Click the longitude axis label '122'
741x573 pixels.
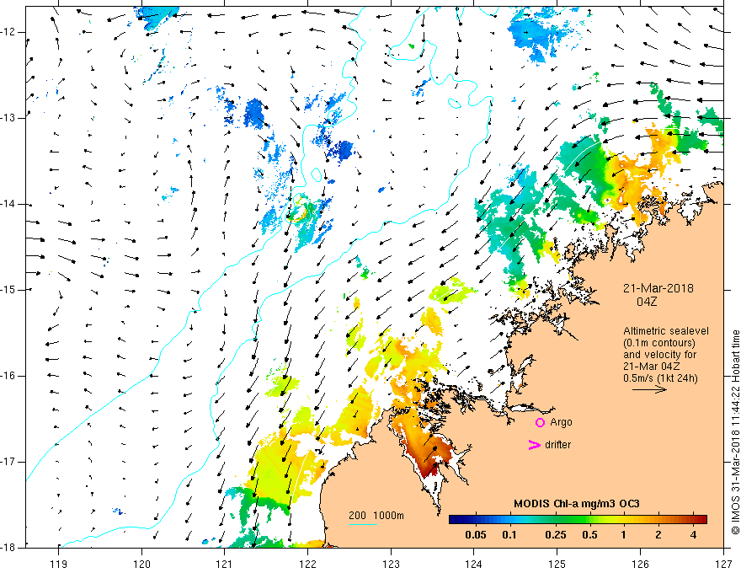click(x=307, y=564)
